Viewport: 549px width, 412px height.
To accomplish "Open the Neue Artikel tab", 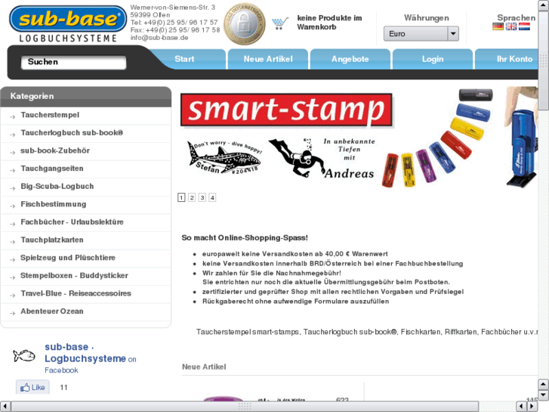I will 268,59.
